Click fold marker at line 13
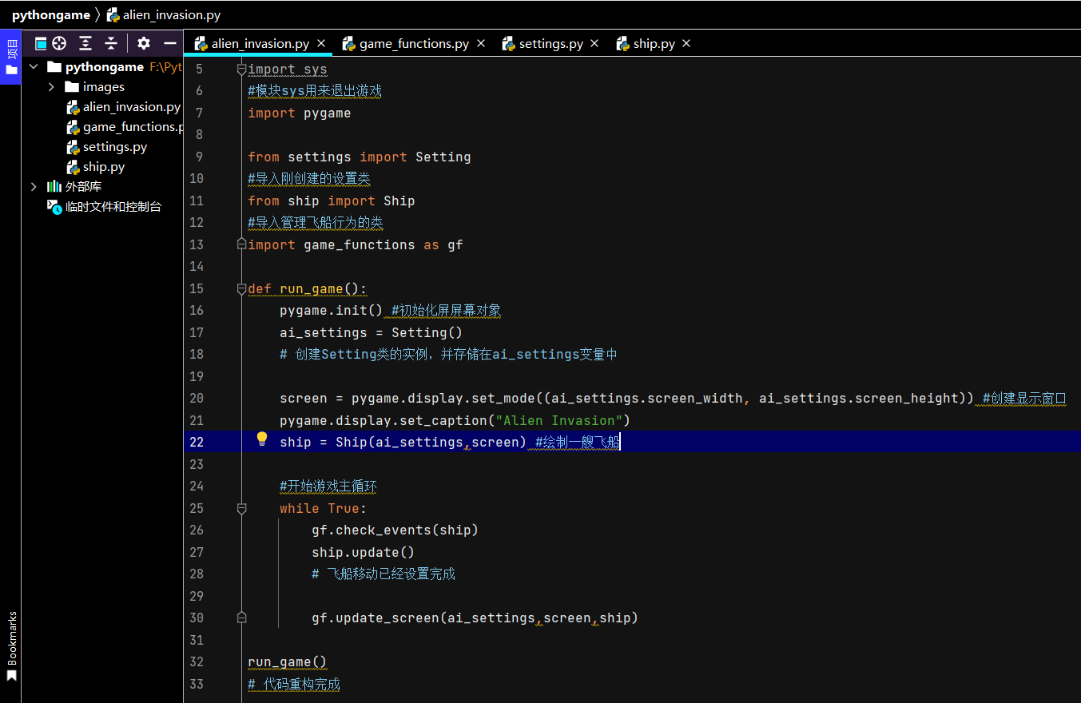Viewport: 1081px width, 703px height. pyautogui.click(x=241, y=244)
